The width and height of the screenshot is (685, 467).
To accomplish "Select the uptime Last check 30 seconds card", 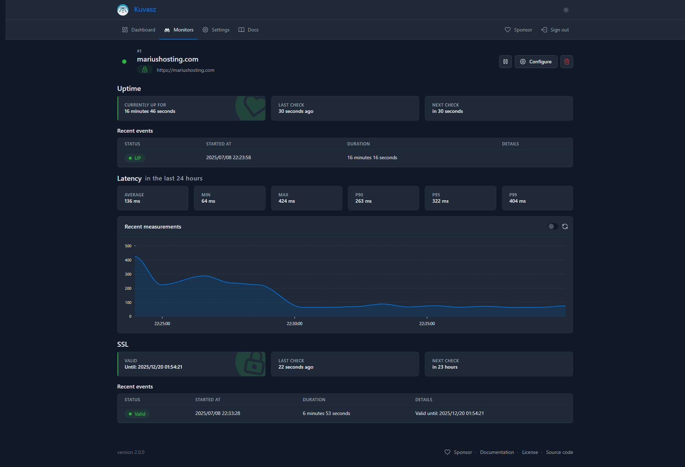I will coord(345,108).
